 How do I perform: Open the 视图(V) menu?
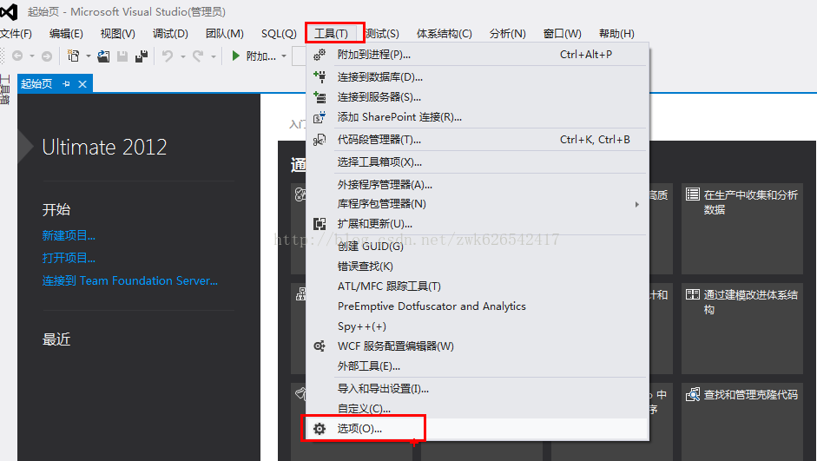coord(118,34)
